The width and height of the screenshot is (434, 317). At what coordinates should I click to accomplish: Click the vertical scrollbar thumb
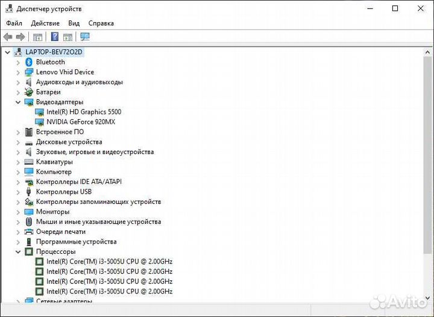point(427,155)
